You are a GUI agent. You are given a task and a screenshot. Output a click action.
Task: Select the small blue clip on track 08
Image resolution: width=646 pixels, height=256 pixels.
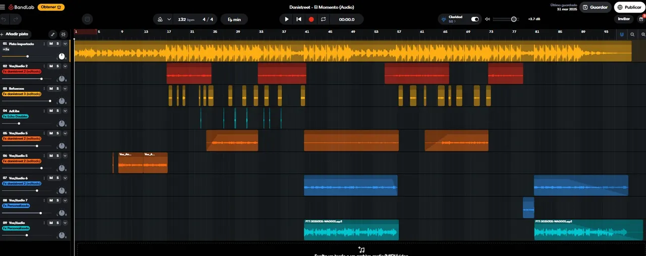[528, 208]
